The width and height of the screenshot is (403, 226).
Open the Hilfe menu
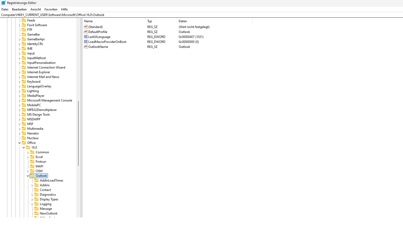pyautogui.click(x=64, y=9)
